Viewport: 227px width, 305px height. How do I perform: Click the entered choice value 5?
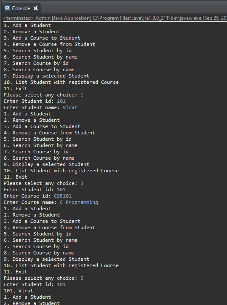[x=82, y=278]
